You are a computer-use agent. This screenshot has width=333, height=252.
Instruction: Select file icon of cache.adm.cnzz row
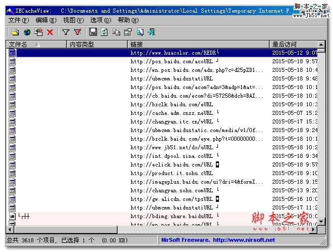point(12,113)
